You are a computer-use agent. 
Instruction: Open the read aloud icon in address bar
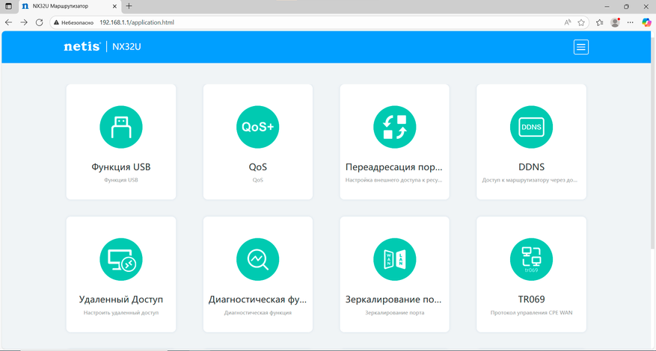[568, 22]
